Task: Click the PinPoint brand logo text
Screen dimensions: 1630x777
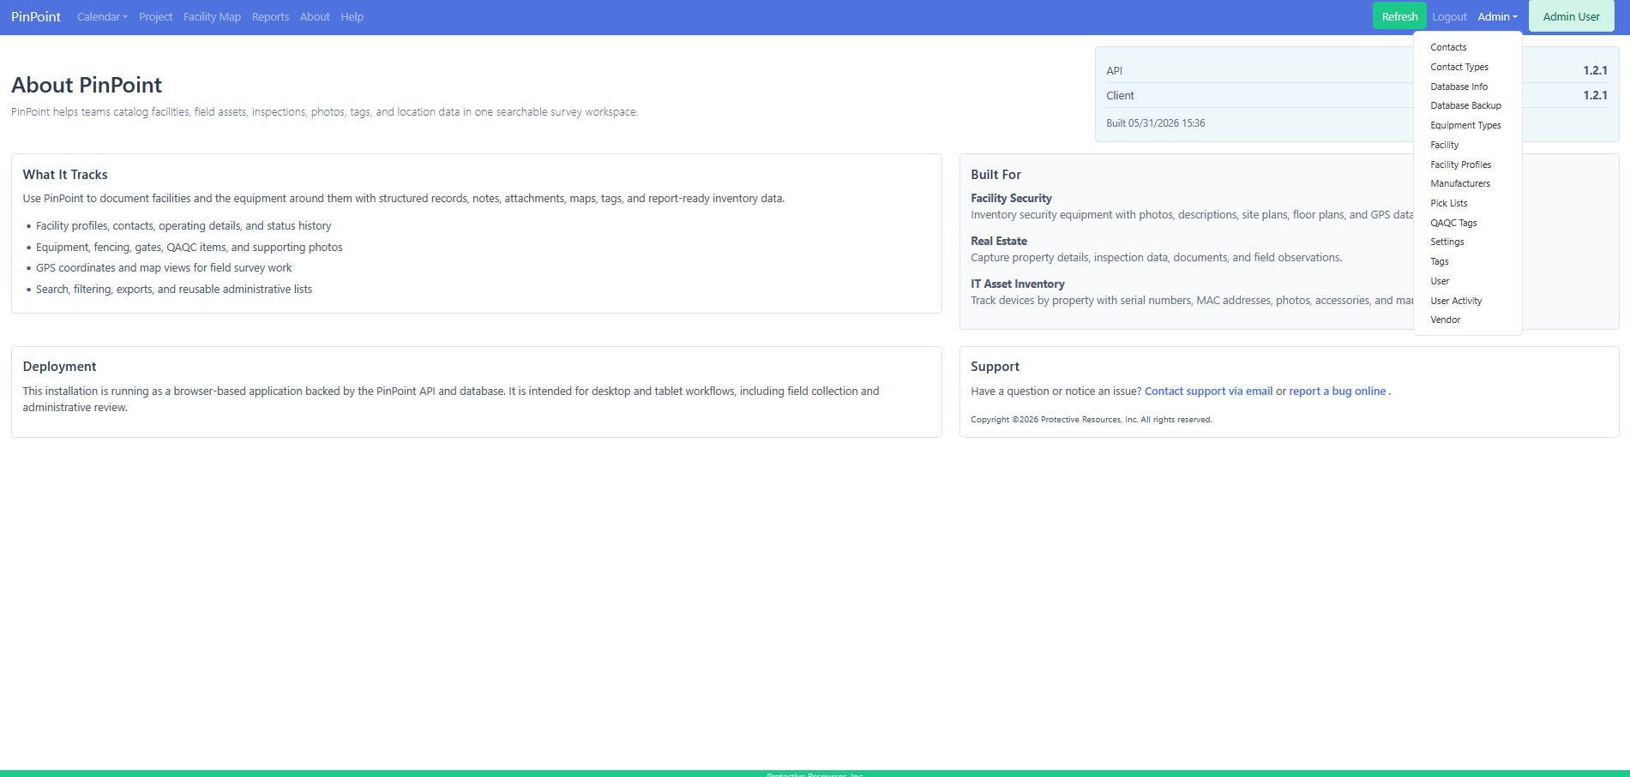Action: [x=36, y=17]
